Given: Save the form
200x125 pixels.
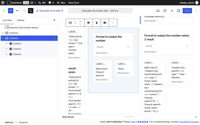Looking at the screenshot, I should [187, 11].
